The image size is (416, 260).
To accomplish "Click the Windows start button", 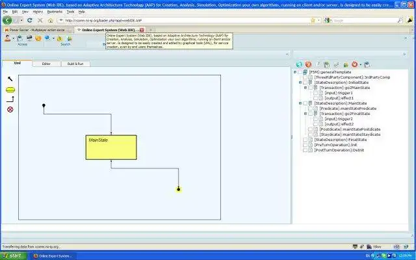I will (14, 255).
